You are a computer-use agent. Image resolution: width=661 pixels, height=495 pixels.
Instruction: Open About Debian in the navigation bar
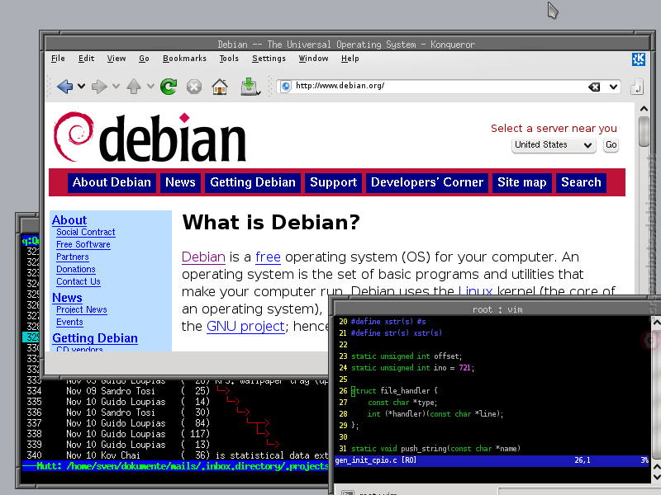point(112,182)
